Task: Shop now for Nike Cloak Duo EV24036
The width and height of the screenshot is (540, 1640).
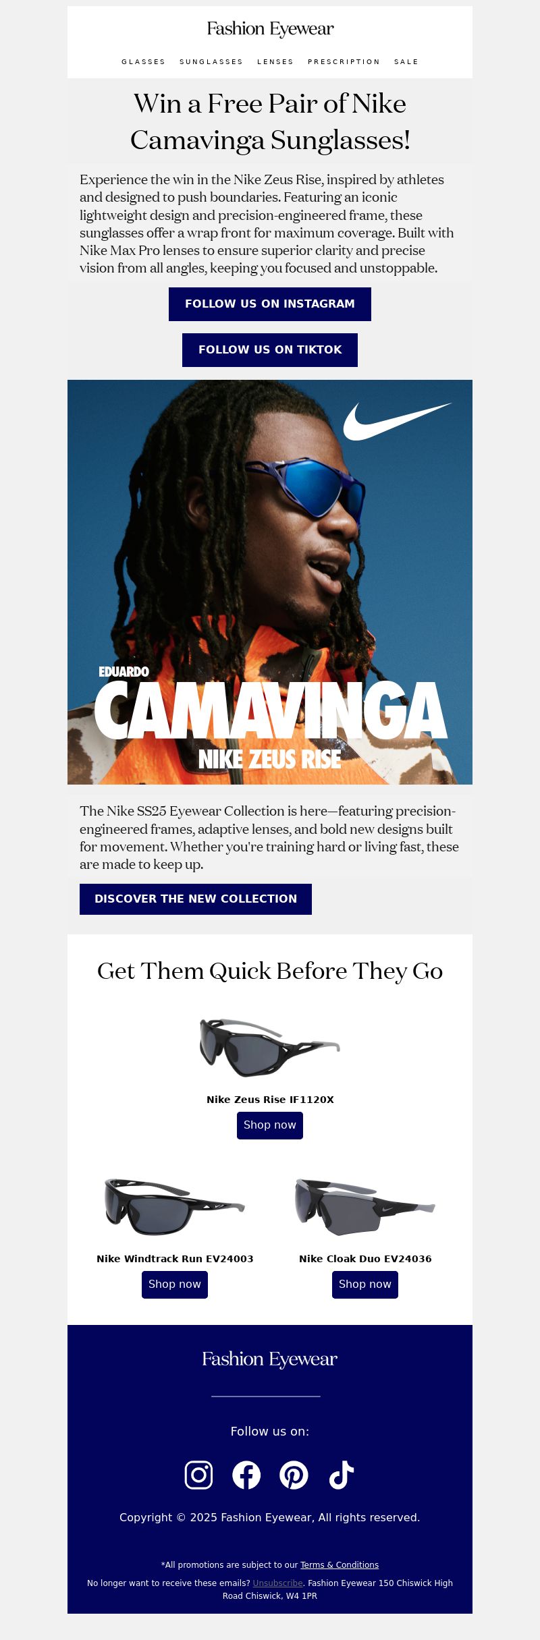Action: coord(365,1284)
